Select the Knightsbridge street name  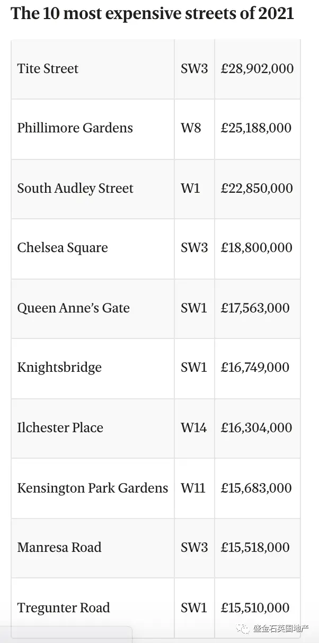[59, 368]
